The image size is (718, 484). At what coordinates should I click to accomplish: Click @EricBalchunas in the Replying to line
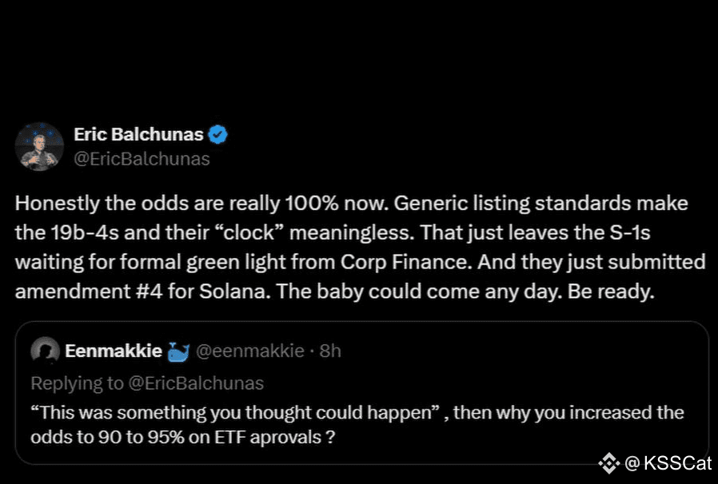tap(197, 383)
